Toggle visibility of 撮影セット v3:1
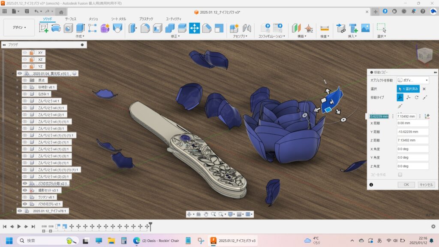The width and height of the screenshot is (439, 247). 25,190
